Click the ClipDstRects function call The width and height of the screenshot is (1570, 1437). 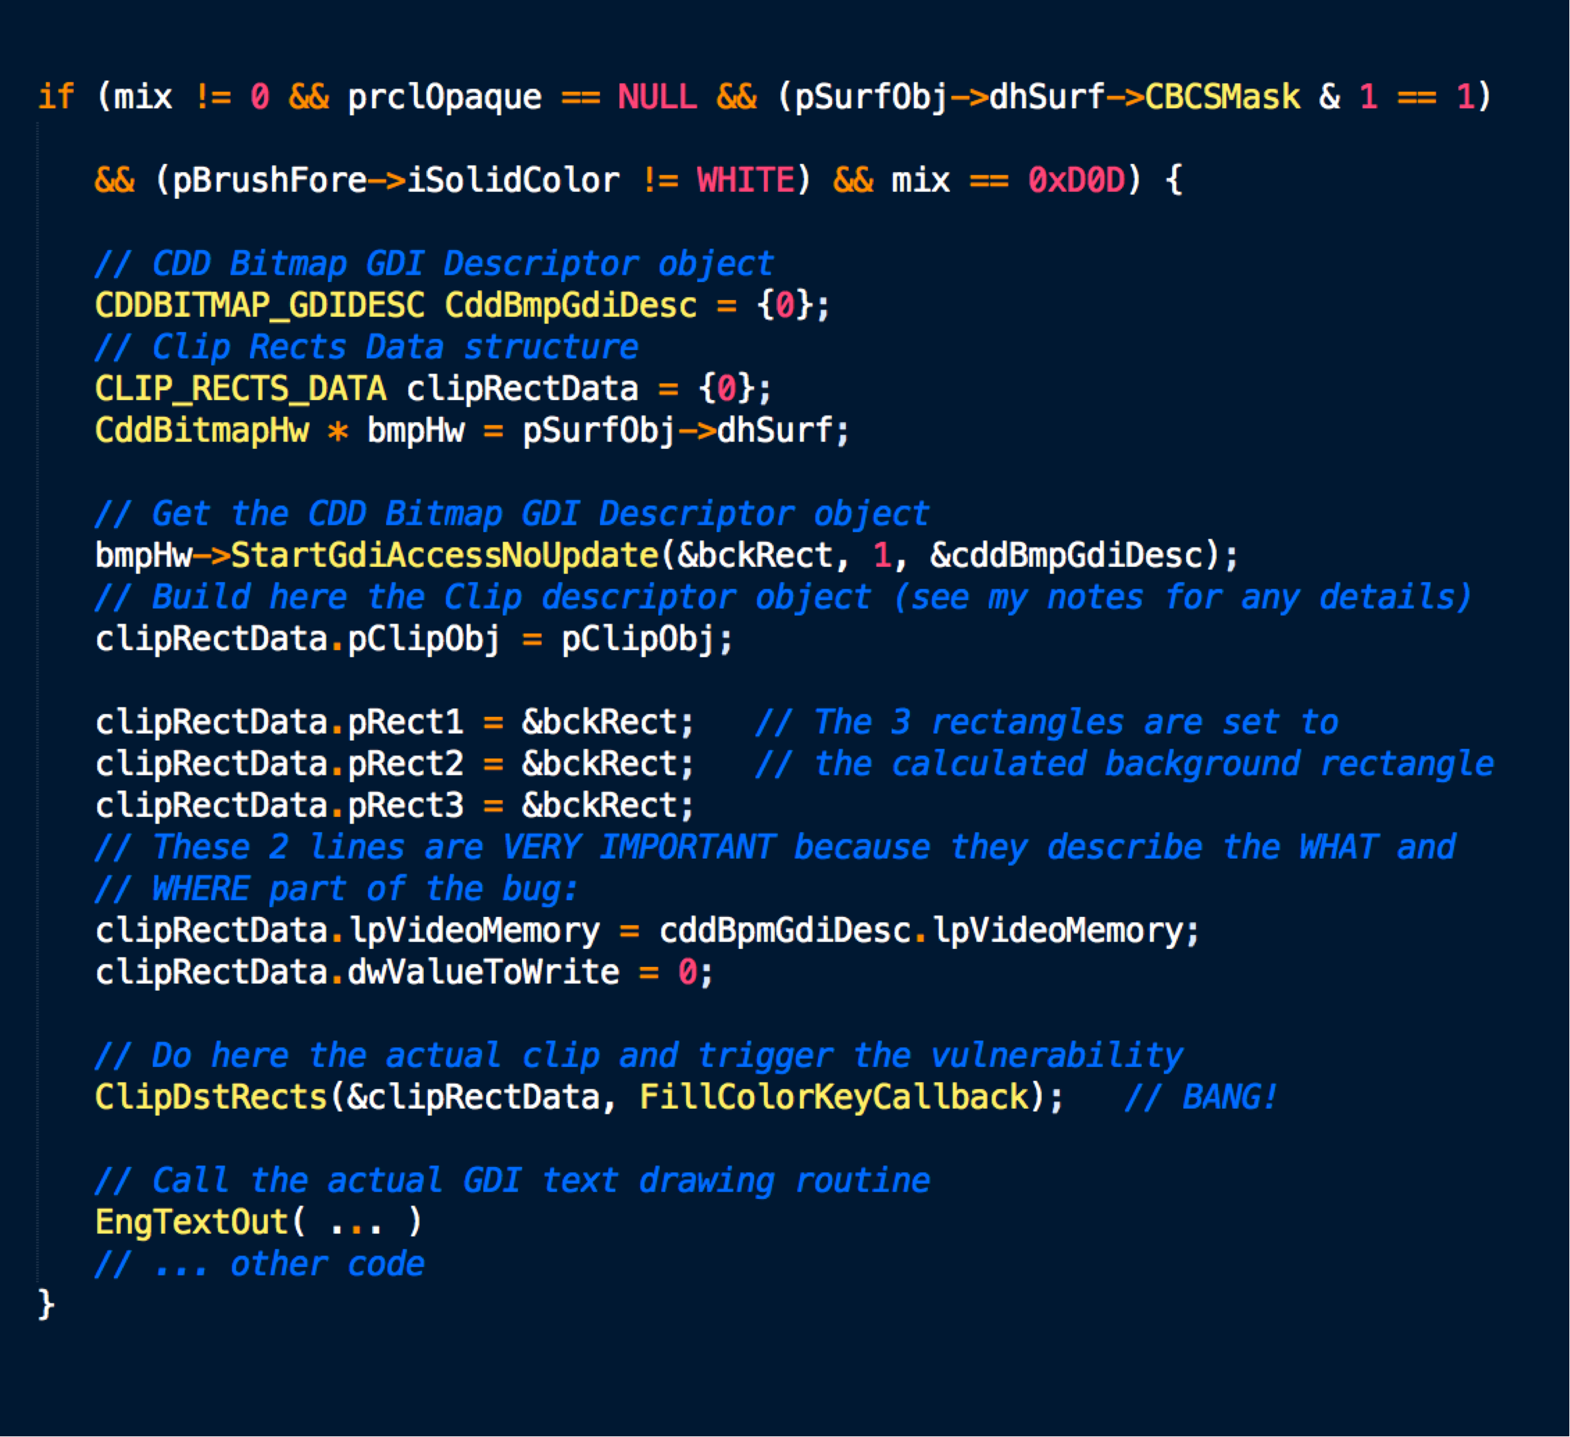tap(210, 1098)
